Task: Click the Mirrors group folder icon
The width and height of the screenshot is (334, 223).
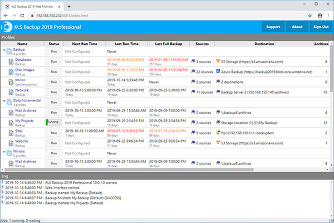Action: click(9, 153)
